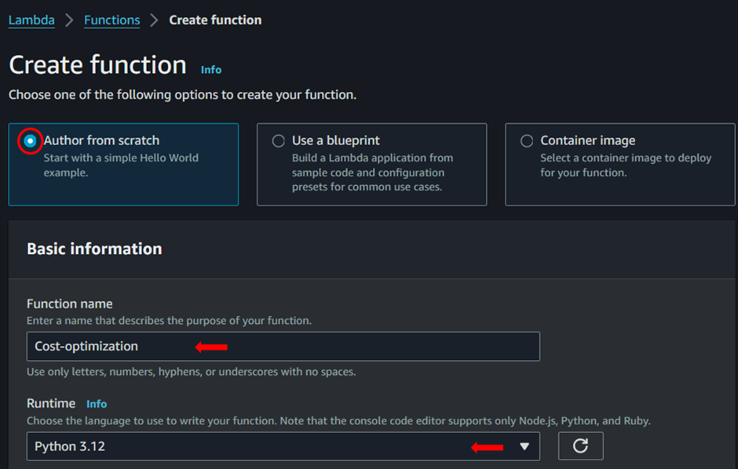Click the large Create function page title
The image size is (738, 469).
pyautogui.click(x=97, y=65)
